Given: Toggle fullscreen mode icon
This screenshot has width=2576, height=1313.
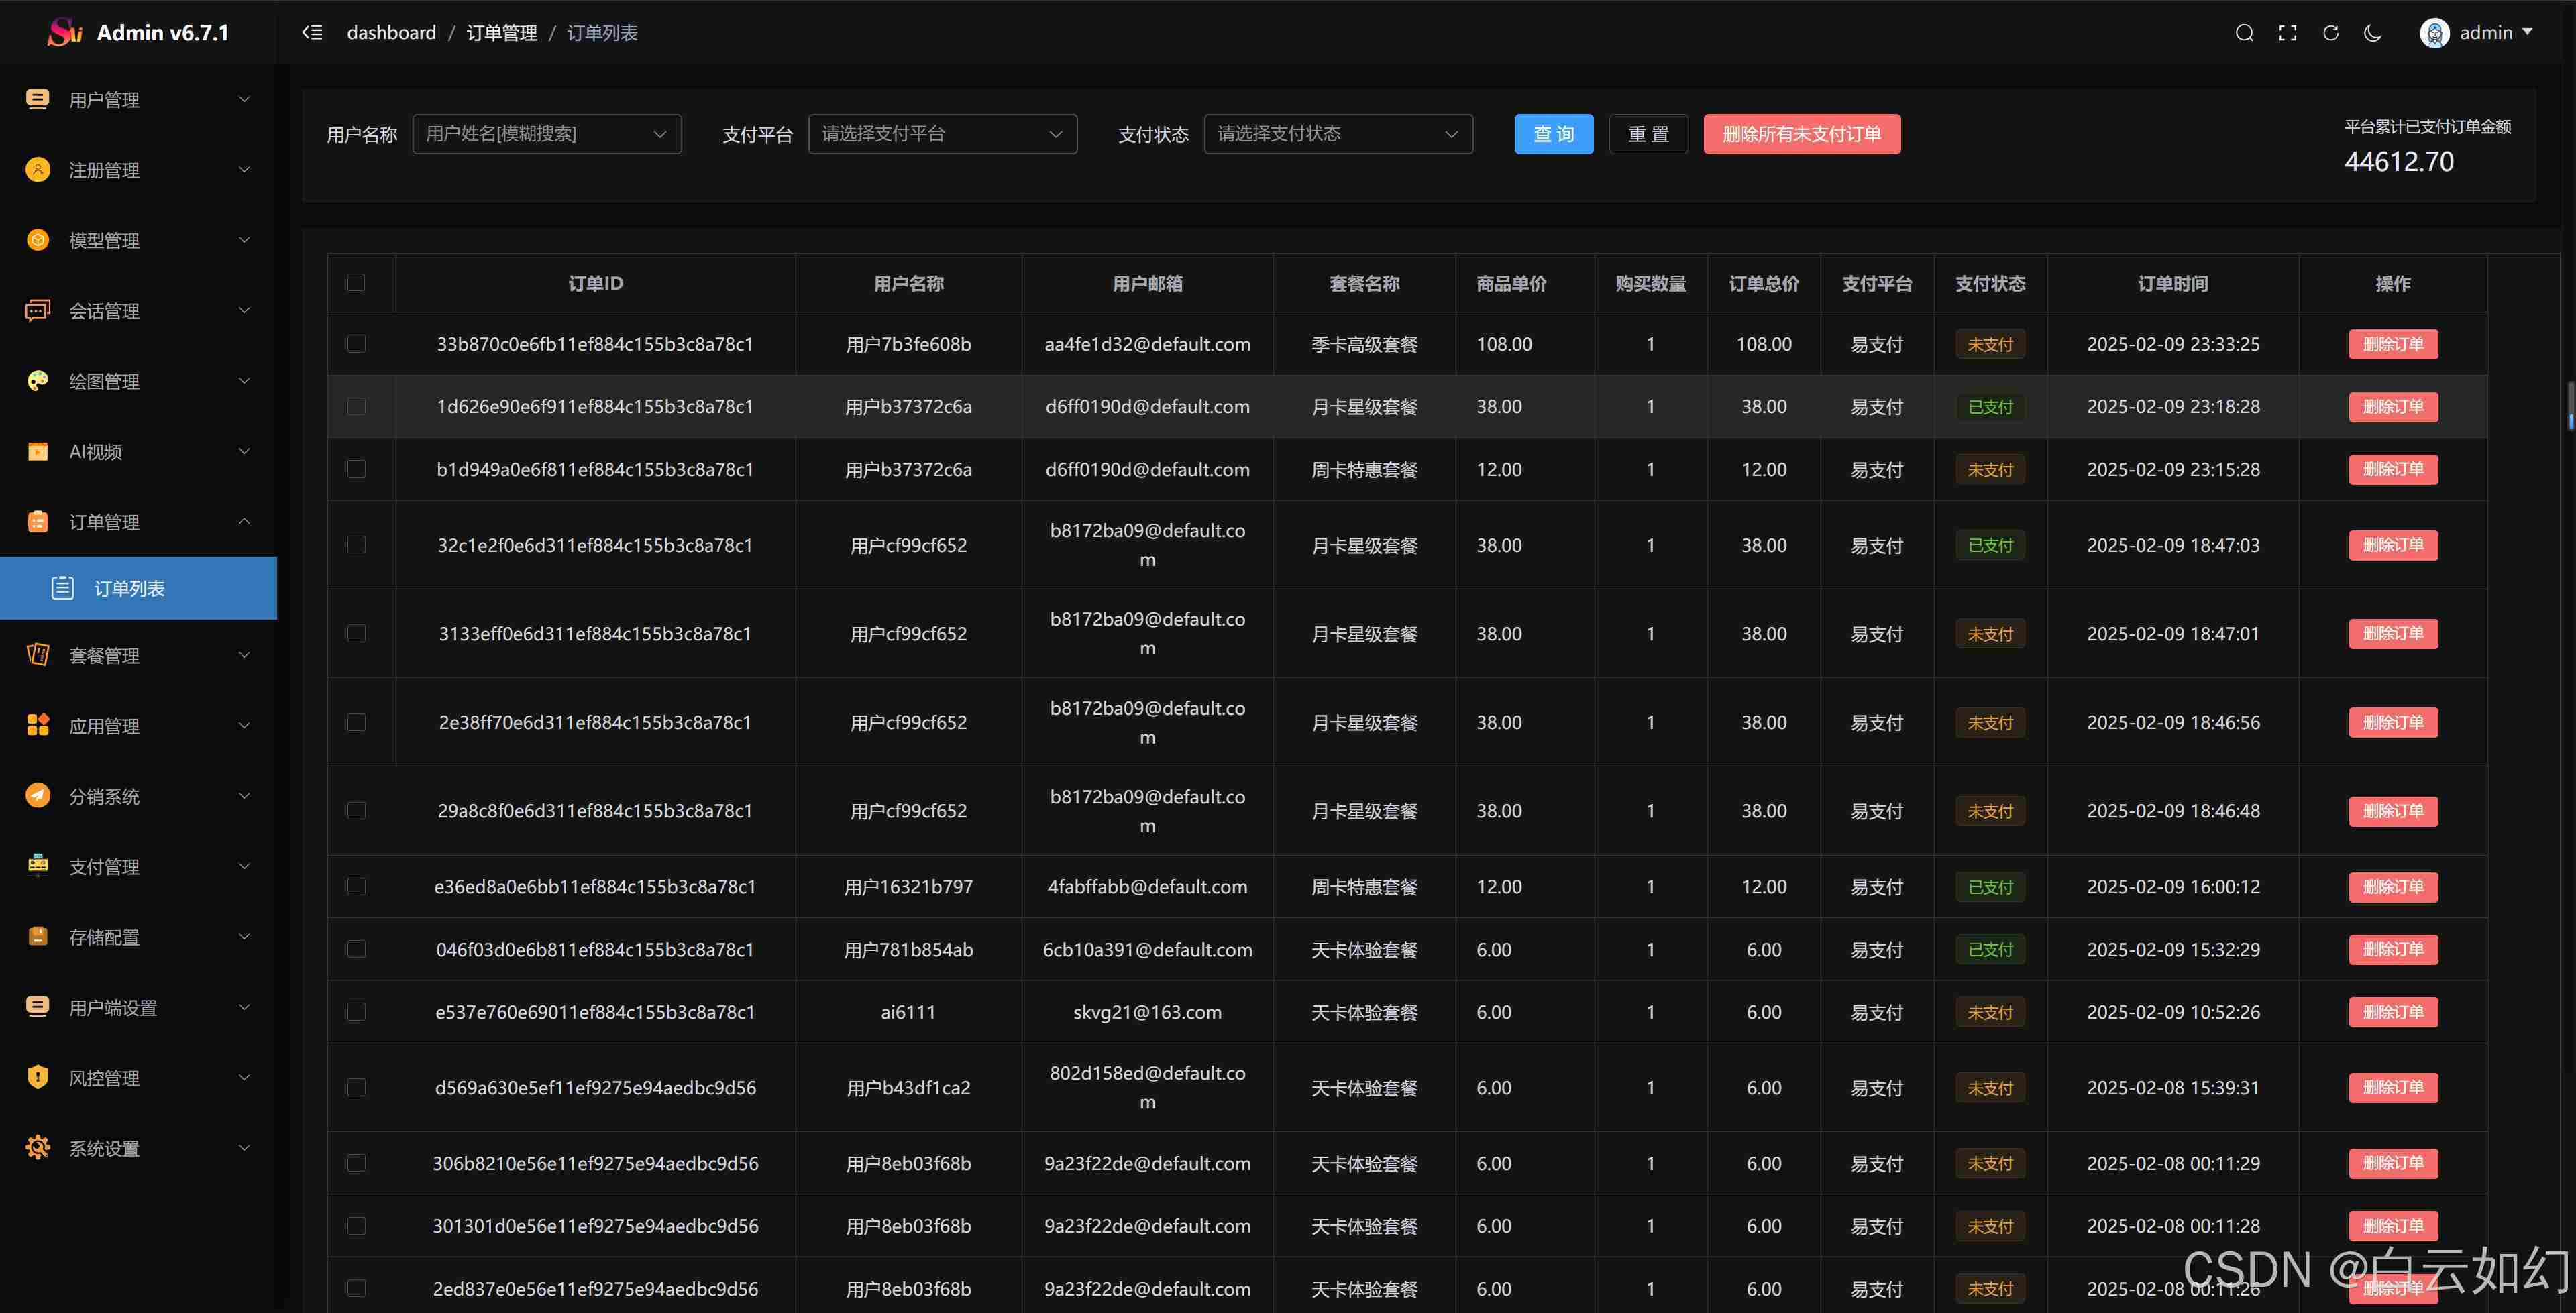Looking at the screenshot, I should 2287,33.
